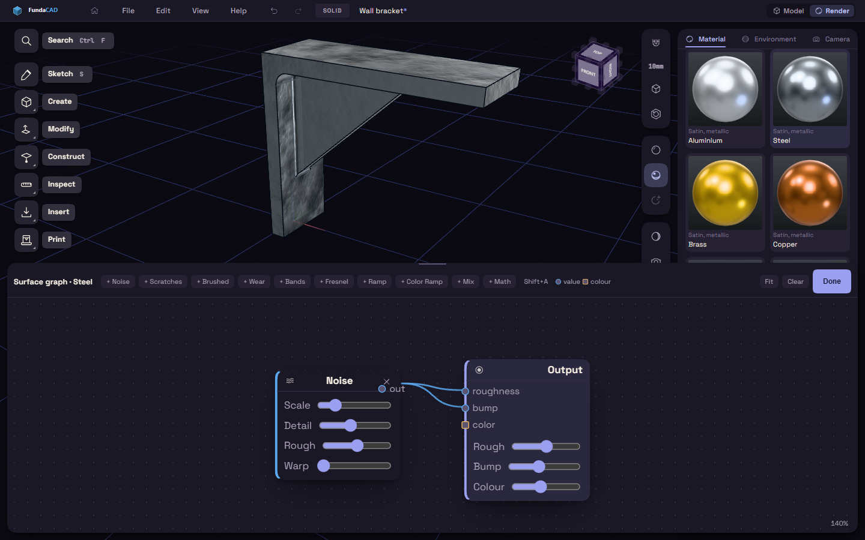
Task: Select the highlighted sphere render mode
Action: tap(656, 175)
